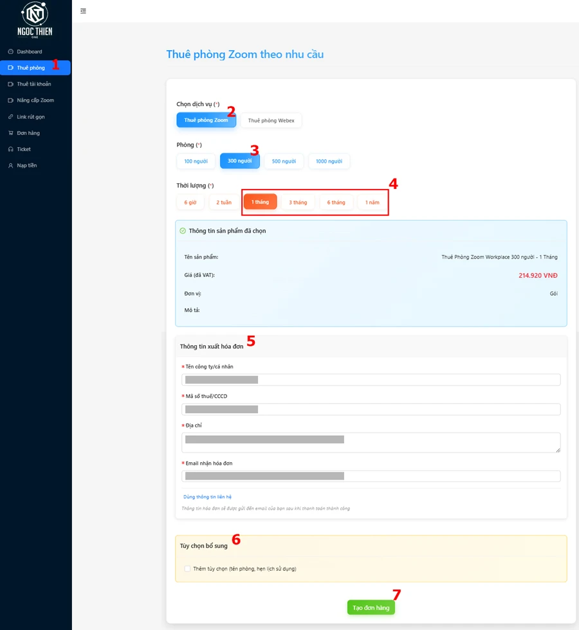The image size is (579, 630).
Task: Select the Thuê phòng sidebar item
Action: tap(31, 67)
